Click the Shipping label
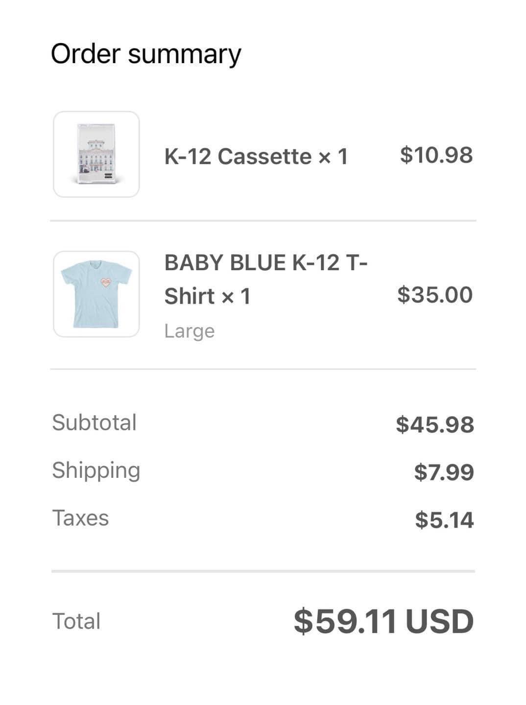The width and height of the screenshot is (526, 705). pyautogui.click(x=96, y=471)
